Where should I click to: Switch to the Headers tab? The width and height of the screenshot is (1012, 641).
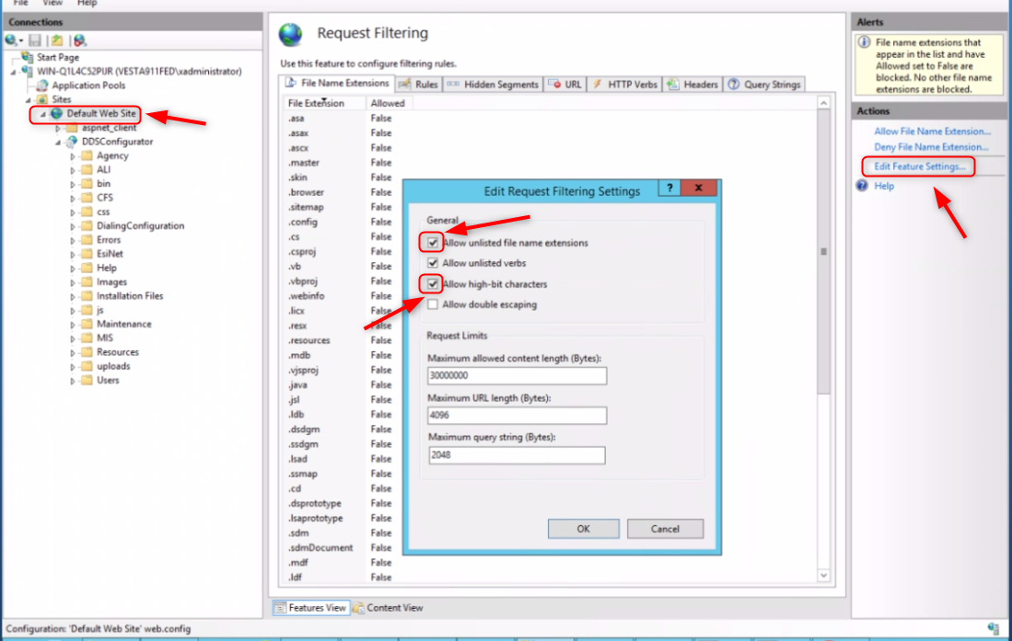pos(692,85)
